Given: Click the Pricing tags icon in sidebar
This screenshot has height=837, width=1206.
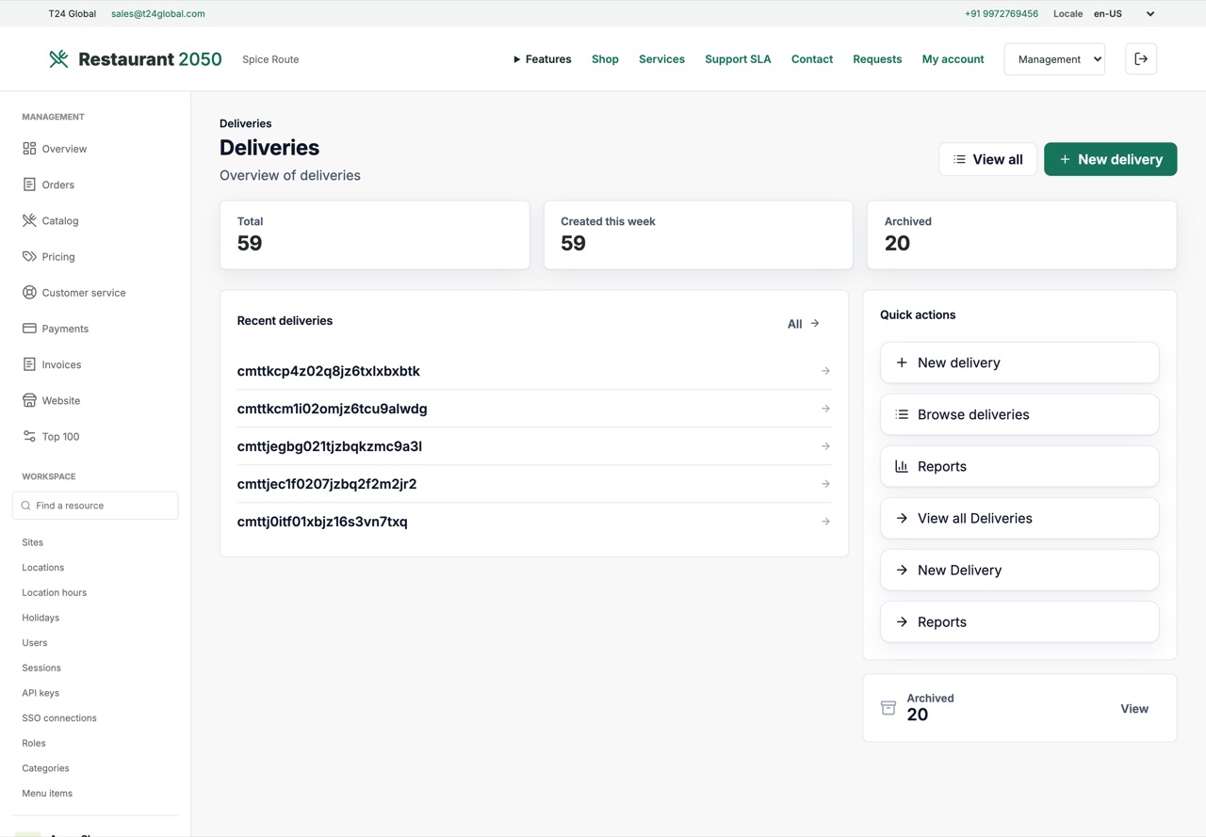Looking at the screenshot, I should pos(29,256).
